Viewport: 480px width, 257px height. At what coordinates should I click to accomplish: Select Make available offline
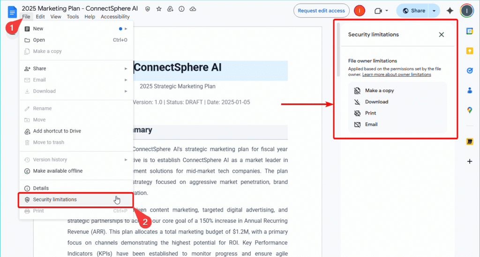76,171
